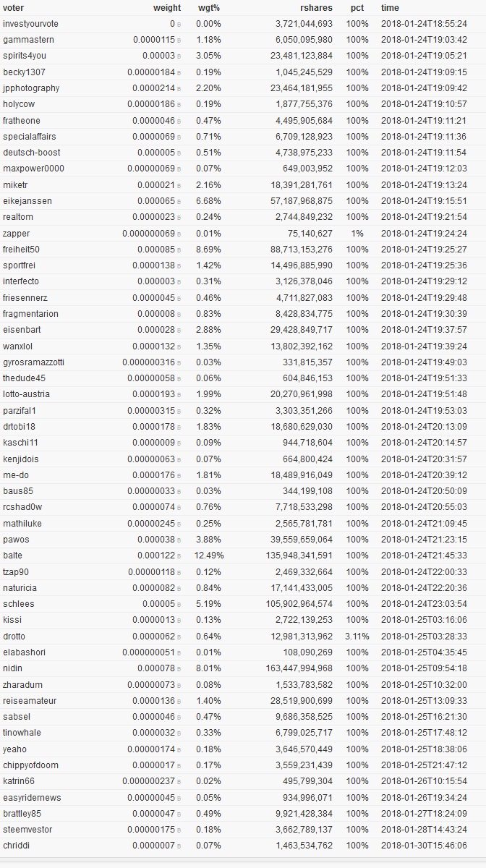Click drotto's 3.11% pct value

click(x=357, y=637)
